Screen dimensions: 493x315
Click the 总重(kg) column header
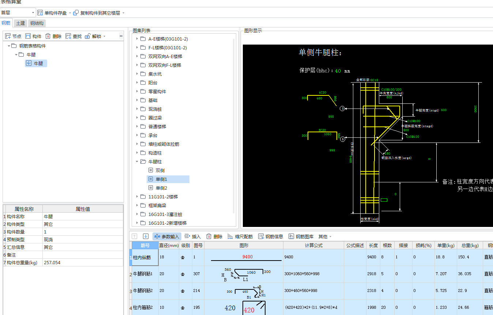(x=470, y=246)
